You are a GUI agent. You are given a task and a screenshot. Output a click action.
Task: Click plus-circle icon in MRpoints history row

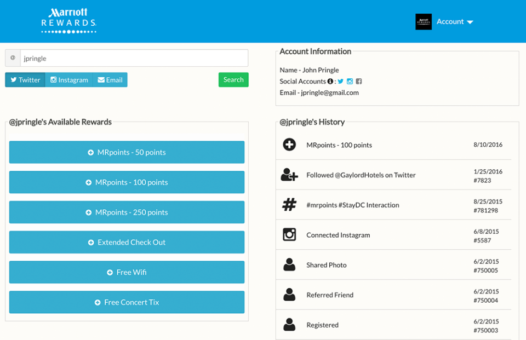click(x=289, y=145)
